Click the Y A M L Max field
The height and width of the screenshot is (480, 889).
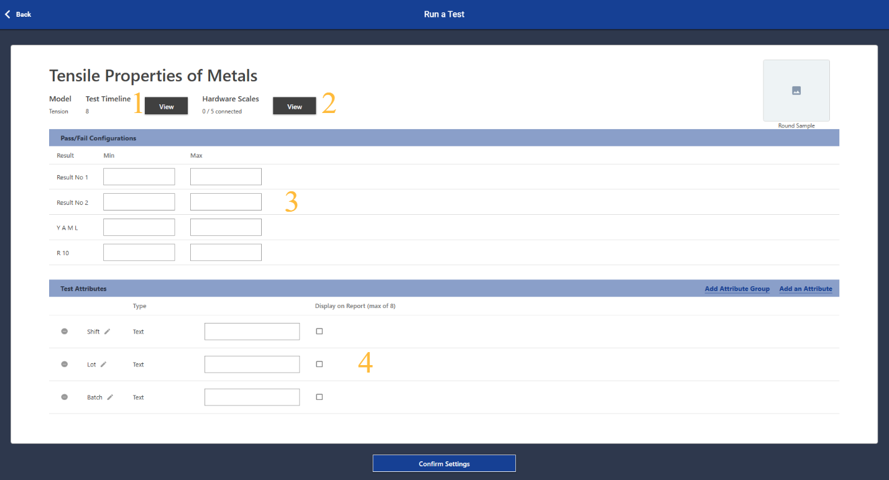pyautogui.click(x=226, y=227)
